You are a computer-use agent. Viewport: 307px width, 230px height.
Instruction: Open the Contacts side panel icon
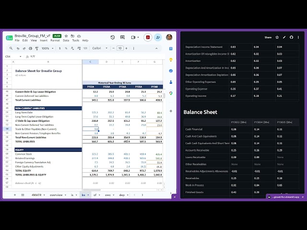click(x=171, y=82)
